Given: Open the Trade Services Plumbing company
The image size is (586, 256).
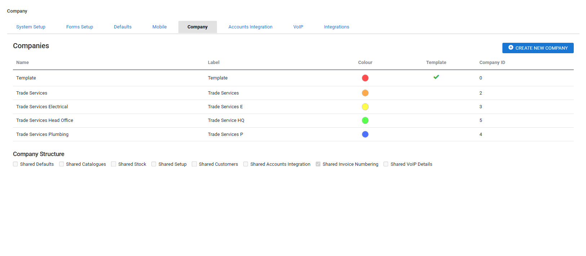Looking at the screenshot, I should (x=42, y=134).
